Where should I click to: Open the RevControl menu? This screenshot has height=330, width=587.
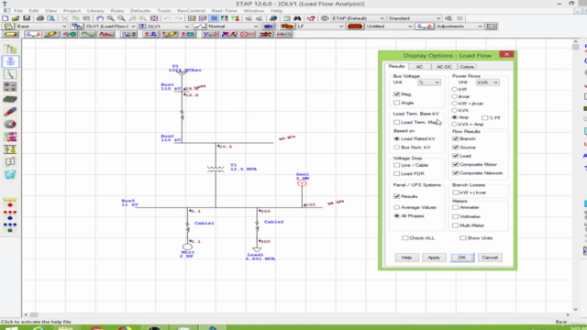coord(191,11)
